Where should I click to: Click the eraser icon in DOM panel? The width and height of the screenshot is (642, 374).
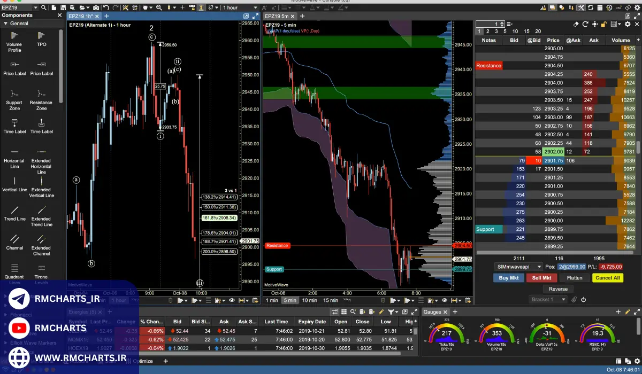(x=576, y=24)
